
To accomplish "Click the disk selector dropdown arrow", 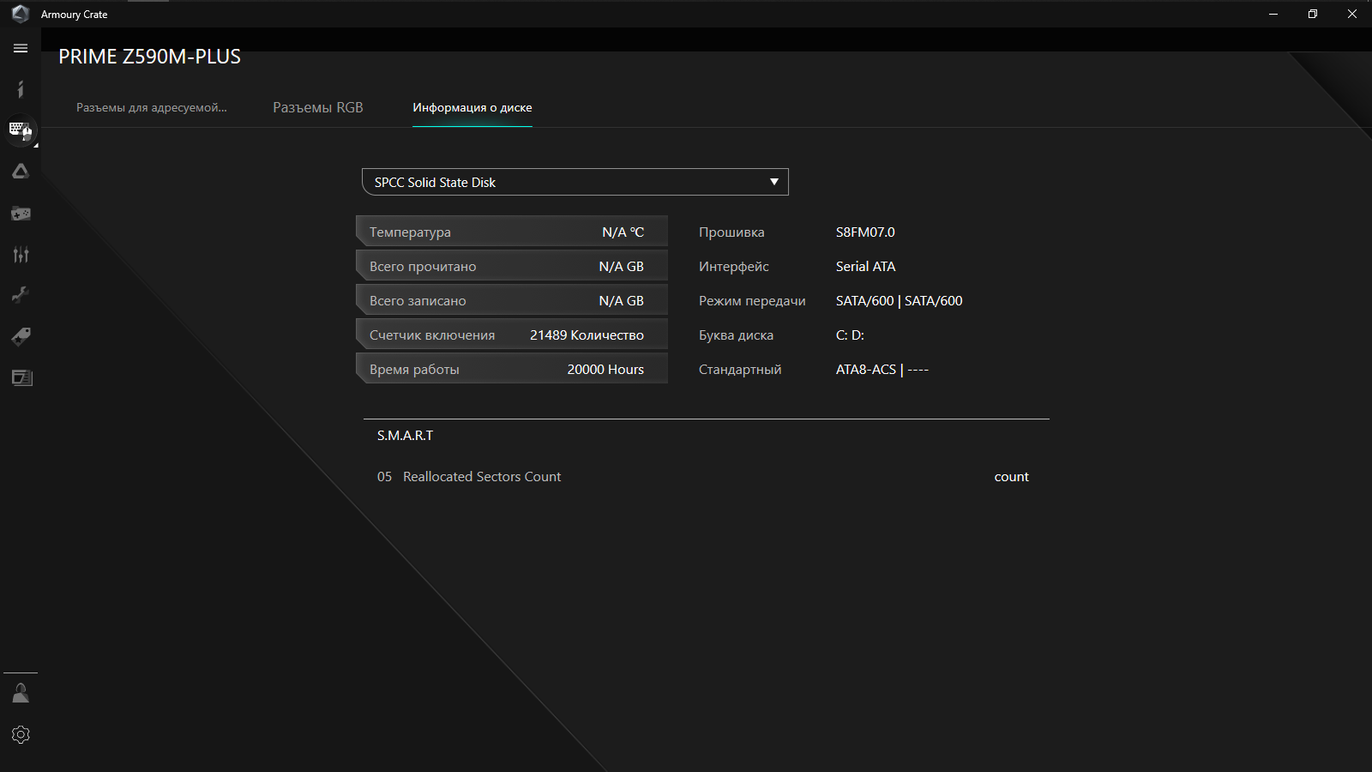I will (774, 182).
